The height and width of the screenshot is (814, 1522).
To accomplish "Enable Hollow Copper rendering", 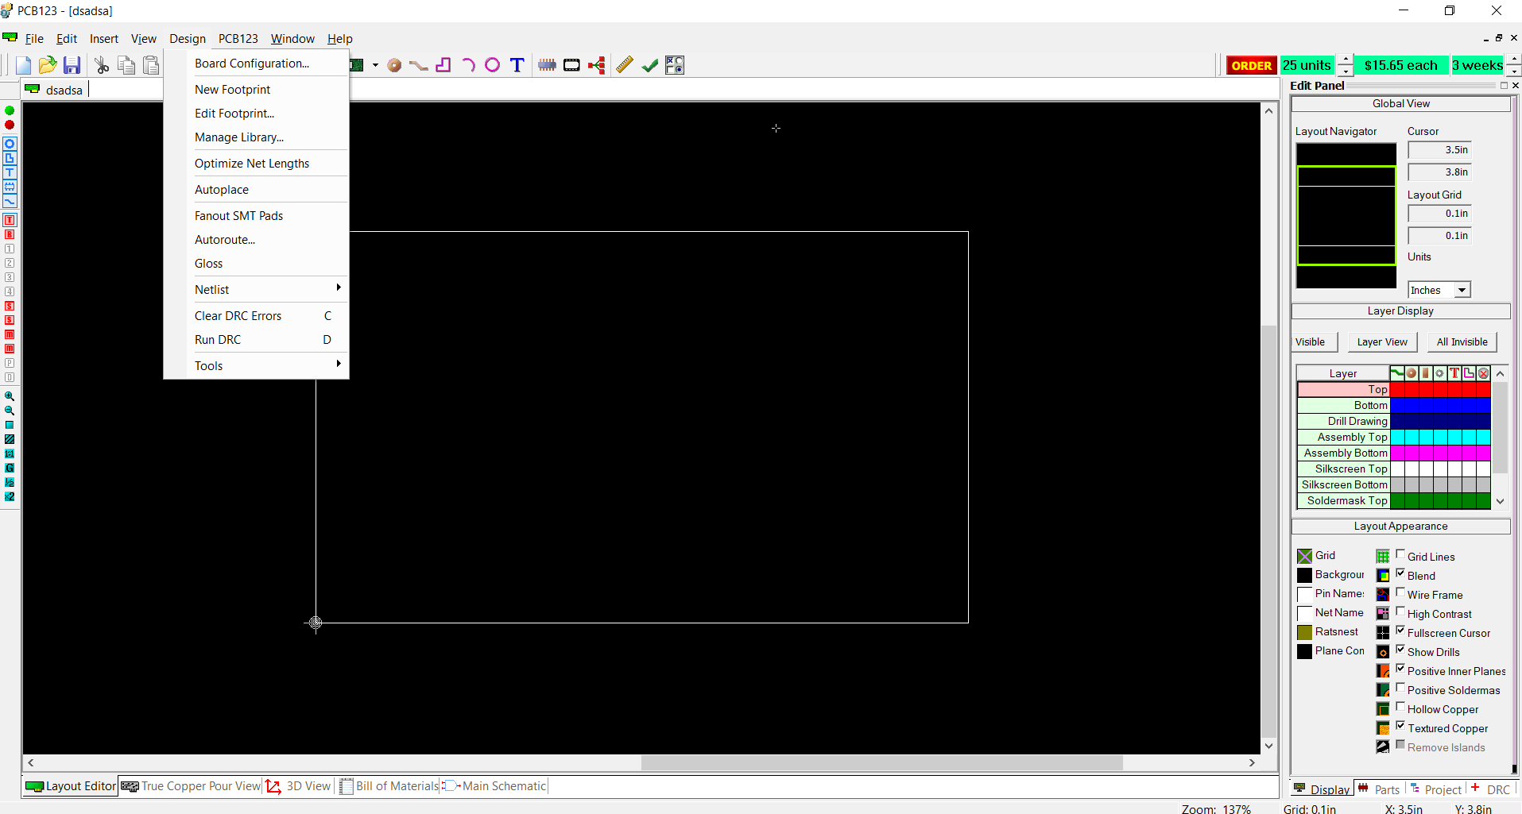I will point(1400,708).
